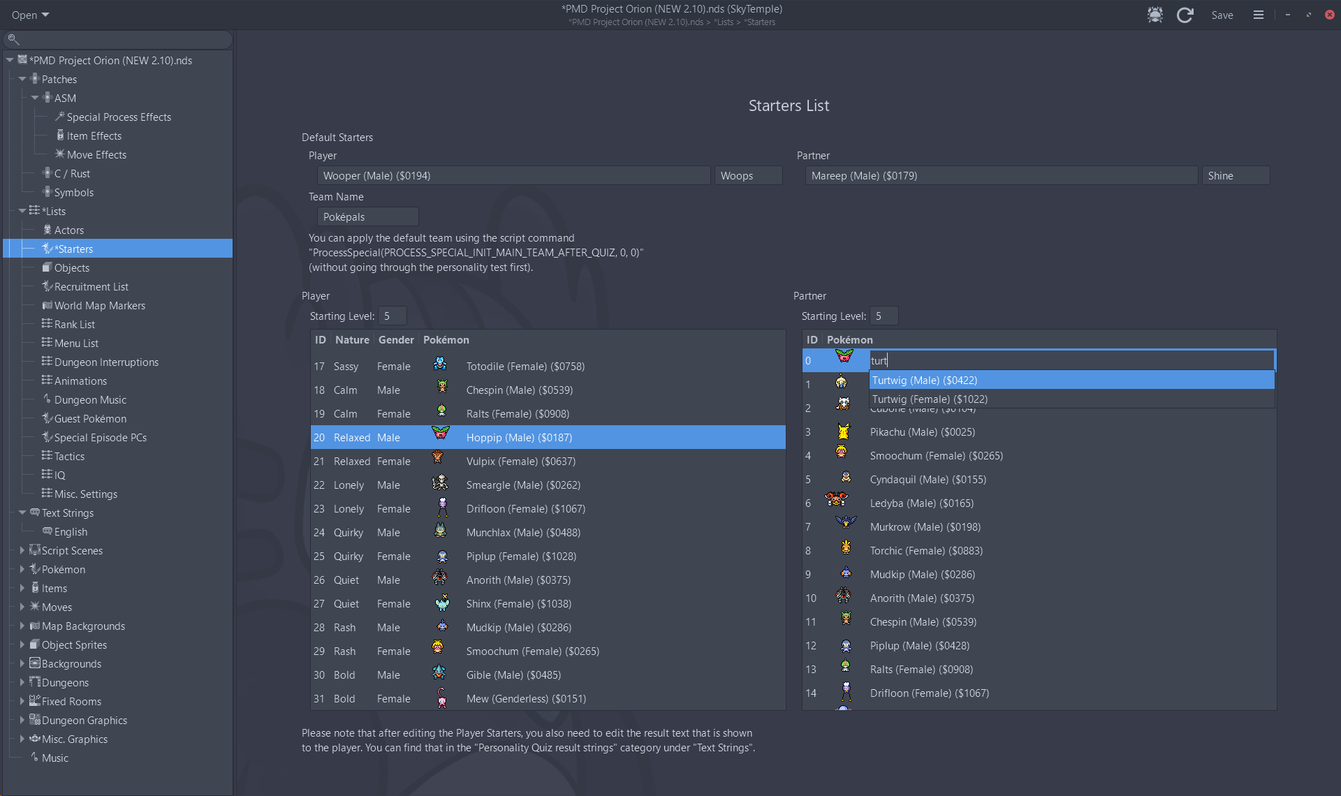
Task: Expand the Dungeons tree node
Action: point(22,682)
